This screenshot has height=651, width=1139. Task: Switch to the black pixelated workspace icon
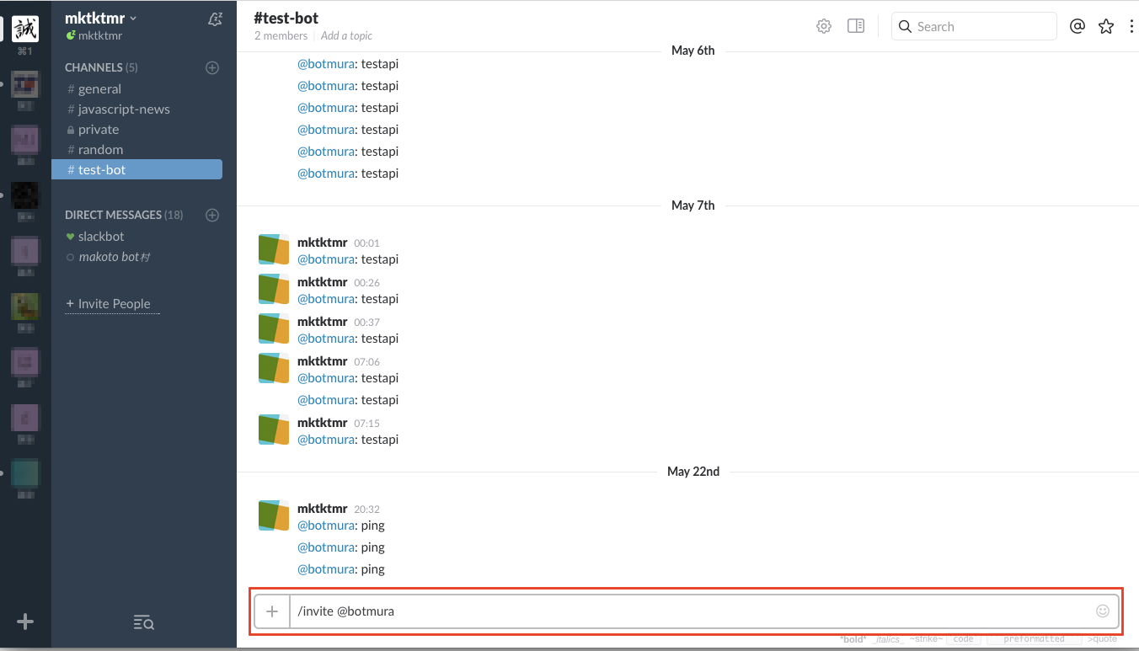(x=25, y=195)
